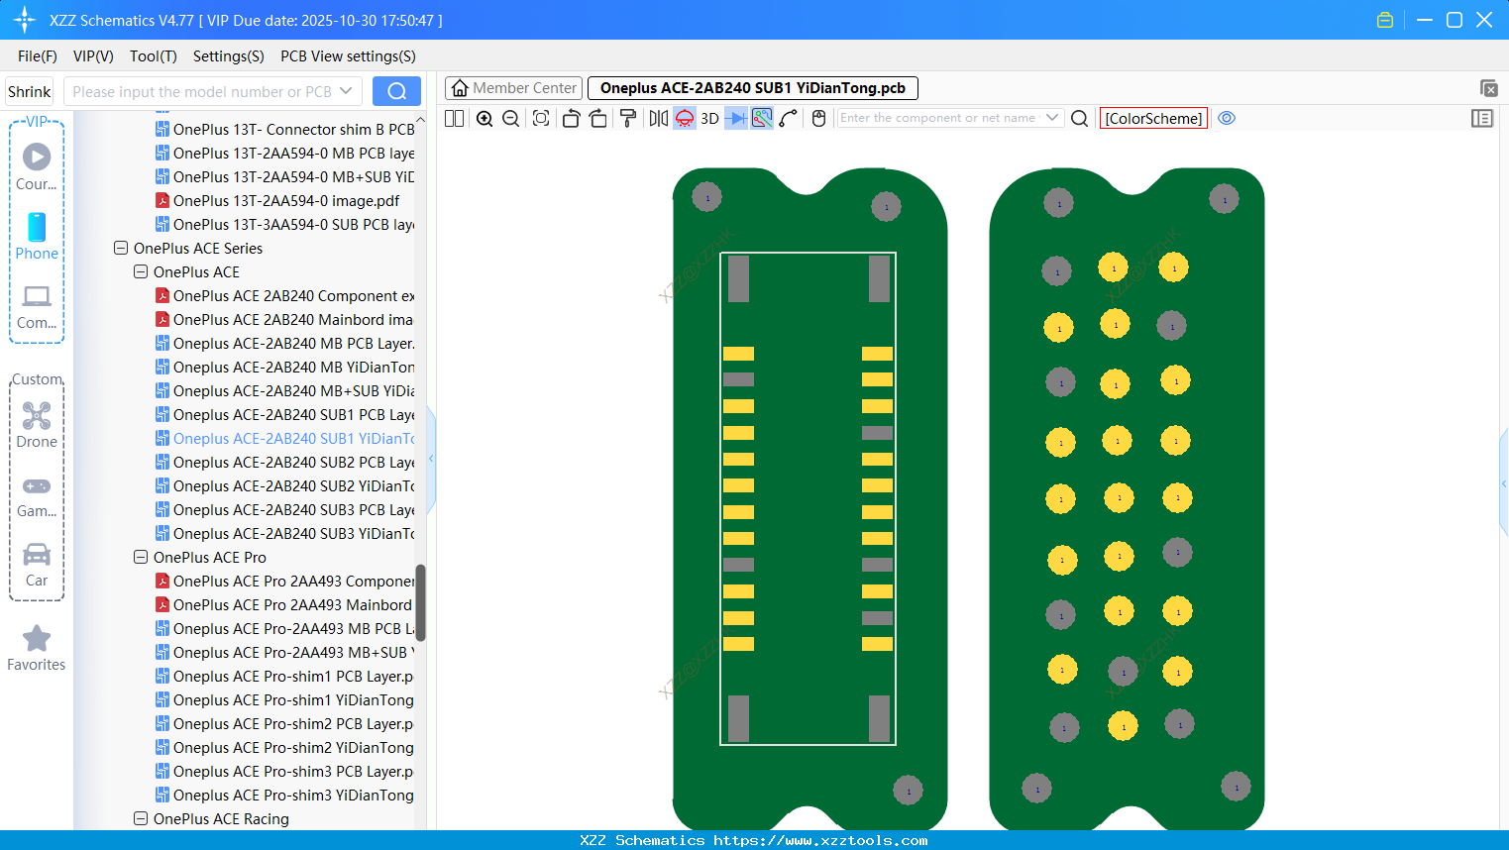Select the Drone category in the sidebar
This screenshot has width=1509, height=850.
[37, 424]
